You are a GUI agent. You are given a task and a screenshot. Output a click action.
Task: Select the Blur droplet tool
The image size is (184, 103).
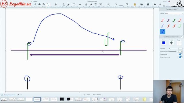point(80,5)
